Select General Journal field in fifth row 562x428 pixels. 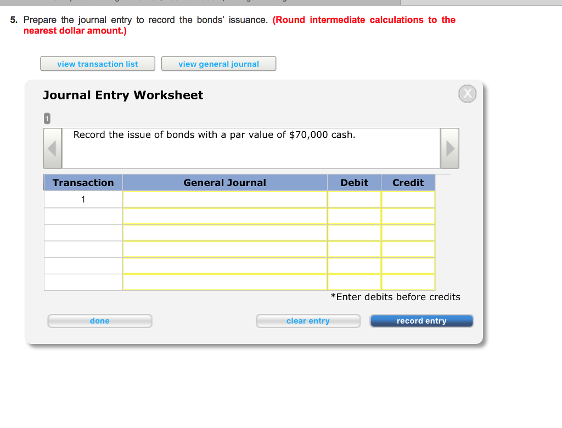[224, 266]
